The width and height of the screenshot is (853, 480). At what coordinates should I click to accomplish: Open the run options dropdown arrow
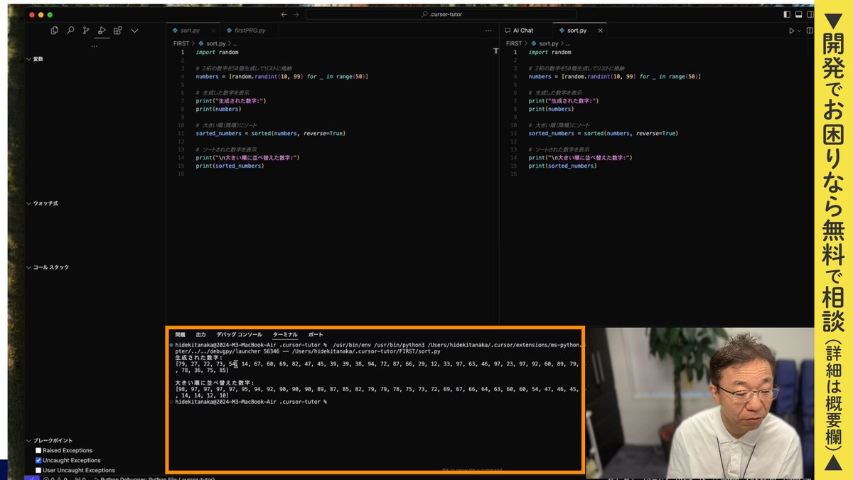tap(800, 31)
